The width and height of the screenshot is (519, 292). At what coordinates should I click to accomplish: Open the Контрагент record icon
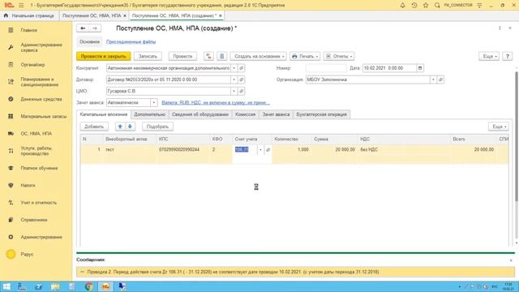pos(242,68)
